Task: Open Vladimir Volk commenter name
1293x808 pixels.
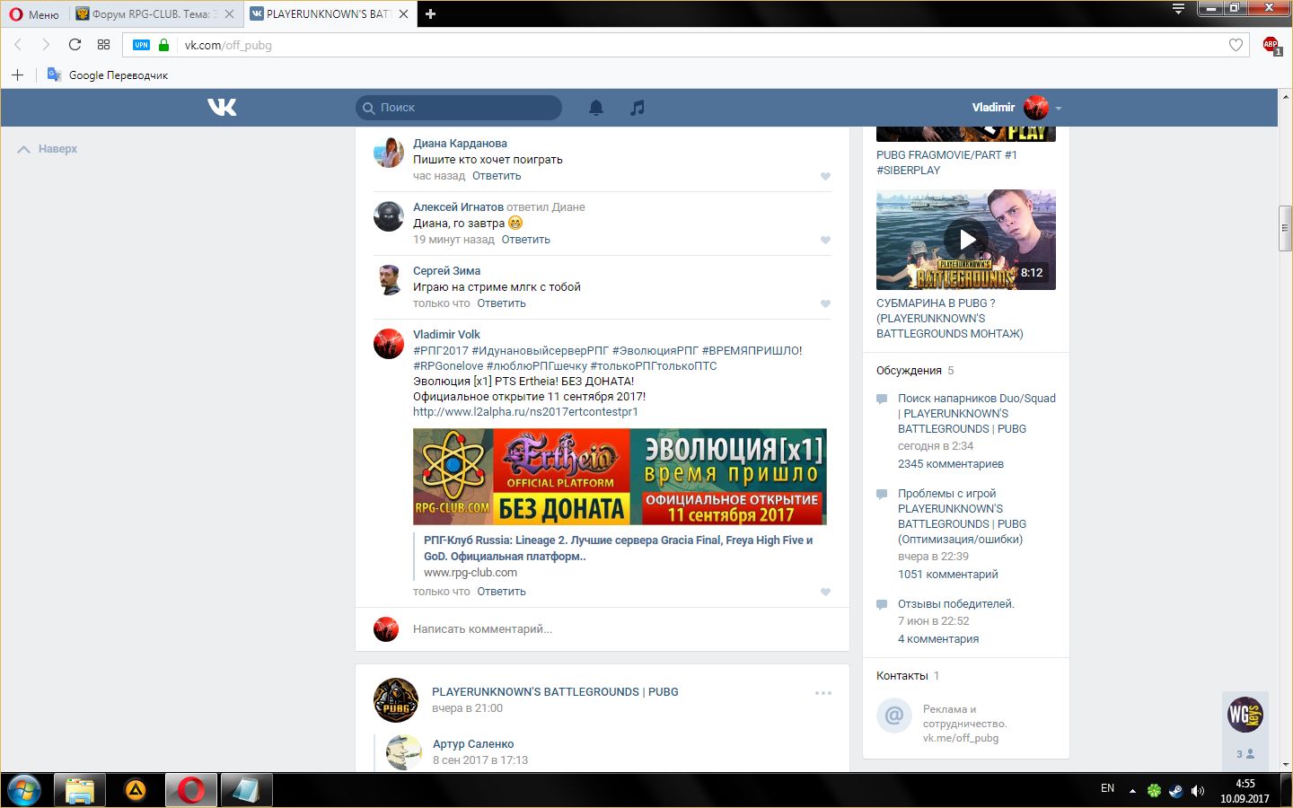Action: [446, 335]
